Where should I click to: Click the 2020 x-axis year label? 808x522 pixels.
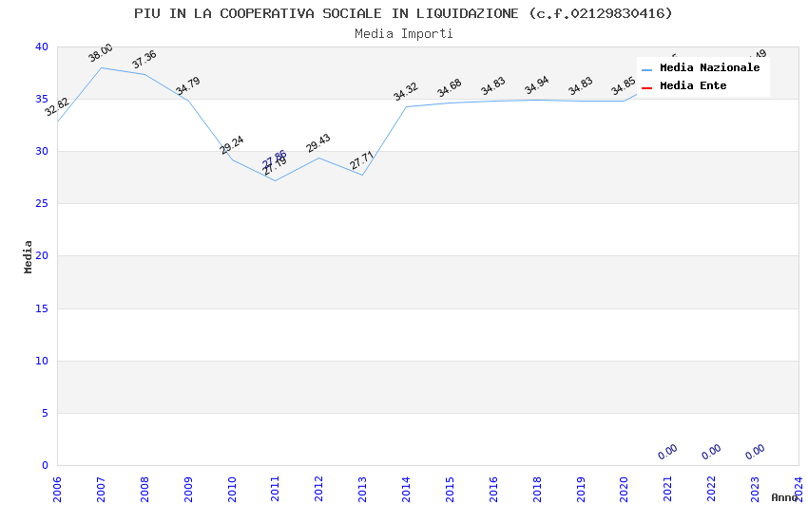point(624,489)
